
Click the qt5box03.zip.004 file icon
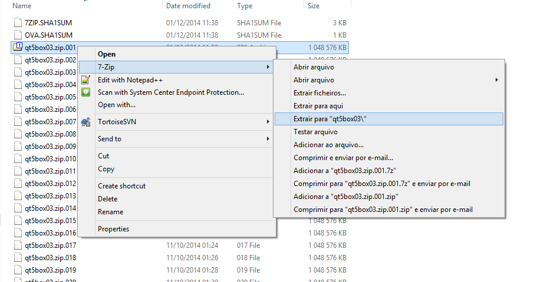click(18, 84)
